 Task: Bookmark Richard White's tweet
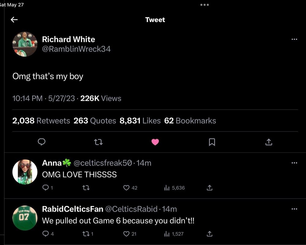coord(212,142)
